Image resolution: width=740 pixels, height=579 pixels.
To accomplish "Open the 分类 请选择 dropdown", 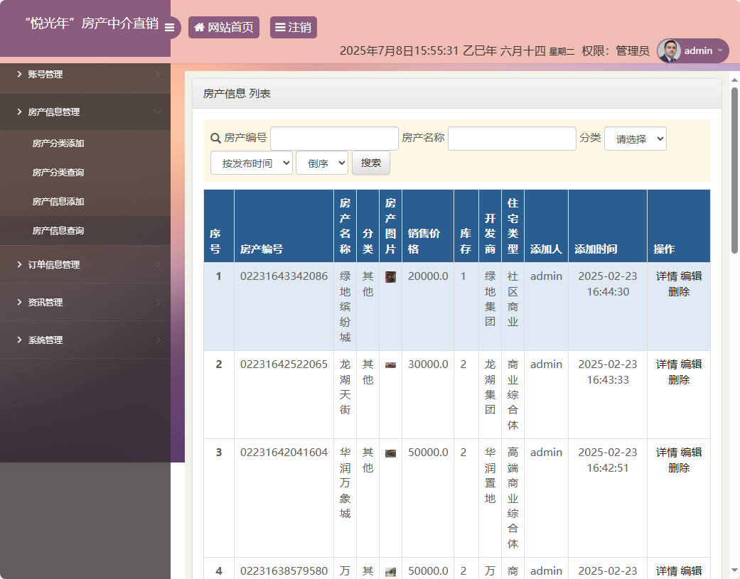I will (635, 138).
